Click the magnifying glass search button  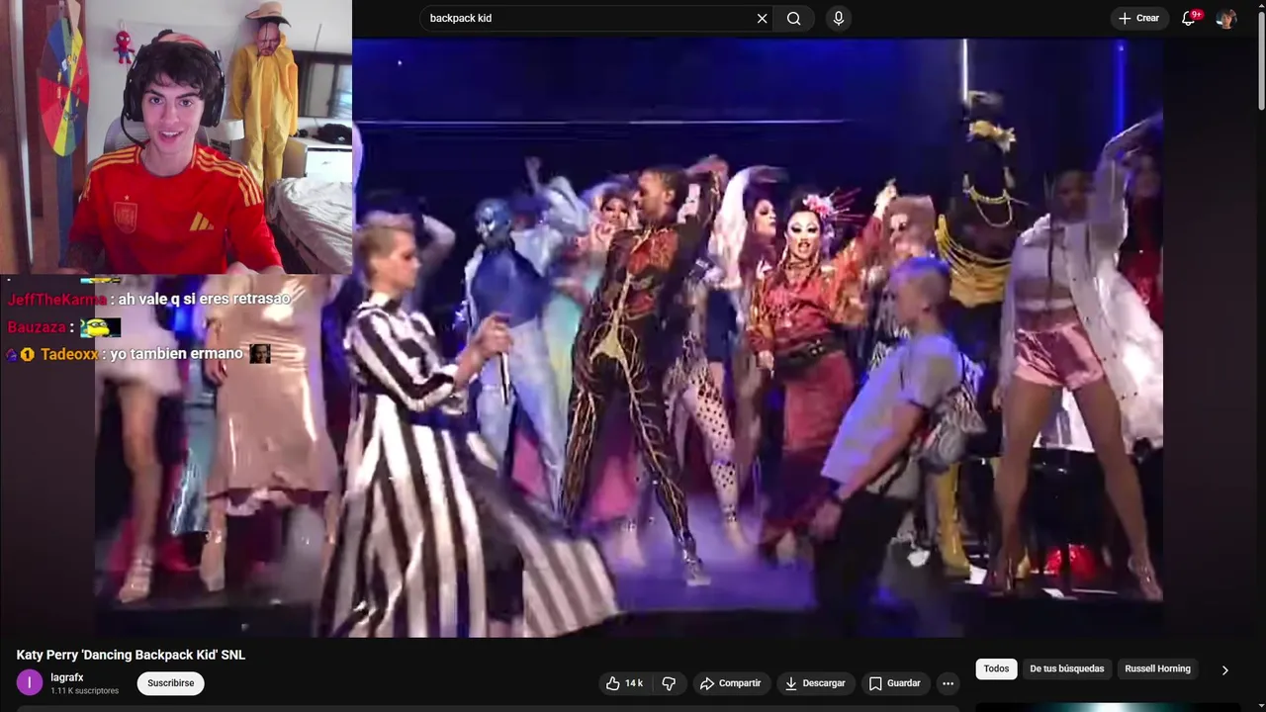pos(794,19)
